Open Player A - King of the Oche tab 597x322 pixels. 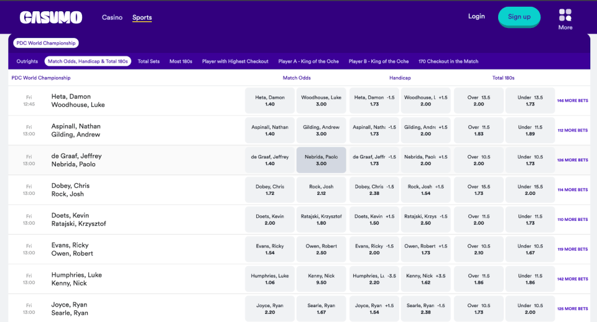pyautogui.click(x=308, y=61)
